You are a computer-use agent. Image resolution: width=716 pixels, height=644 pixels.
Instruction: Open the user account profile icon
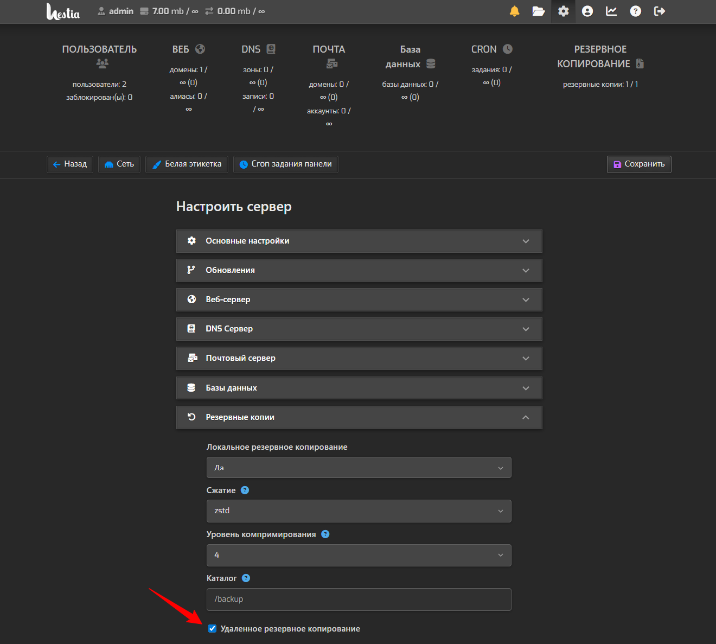point(587,11)
